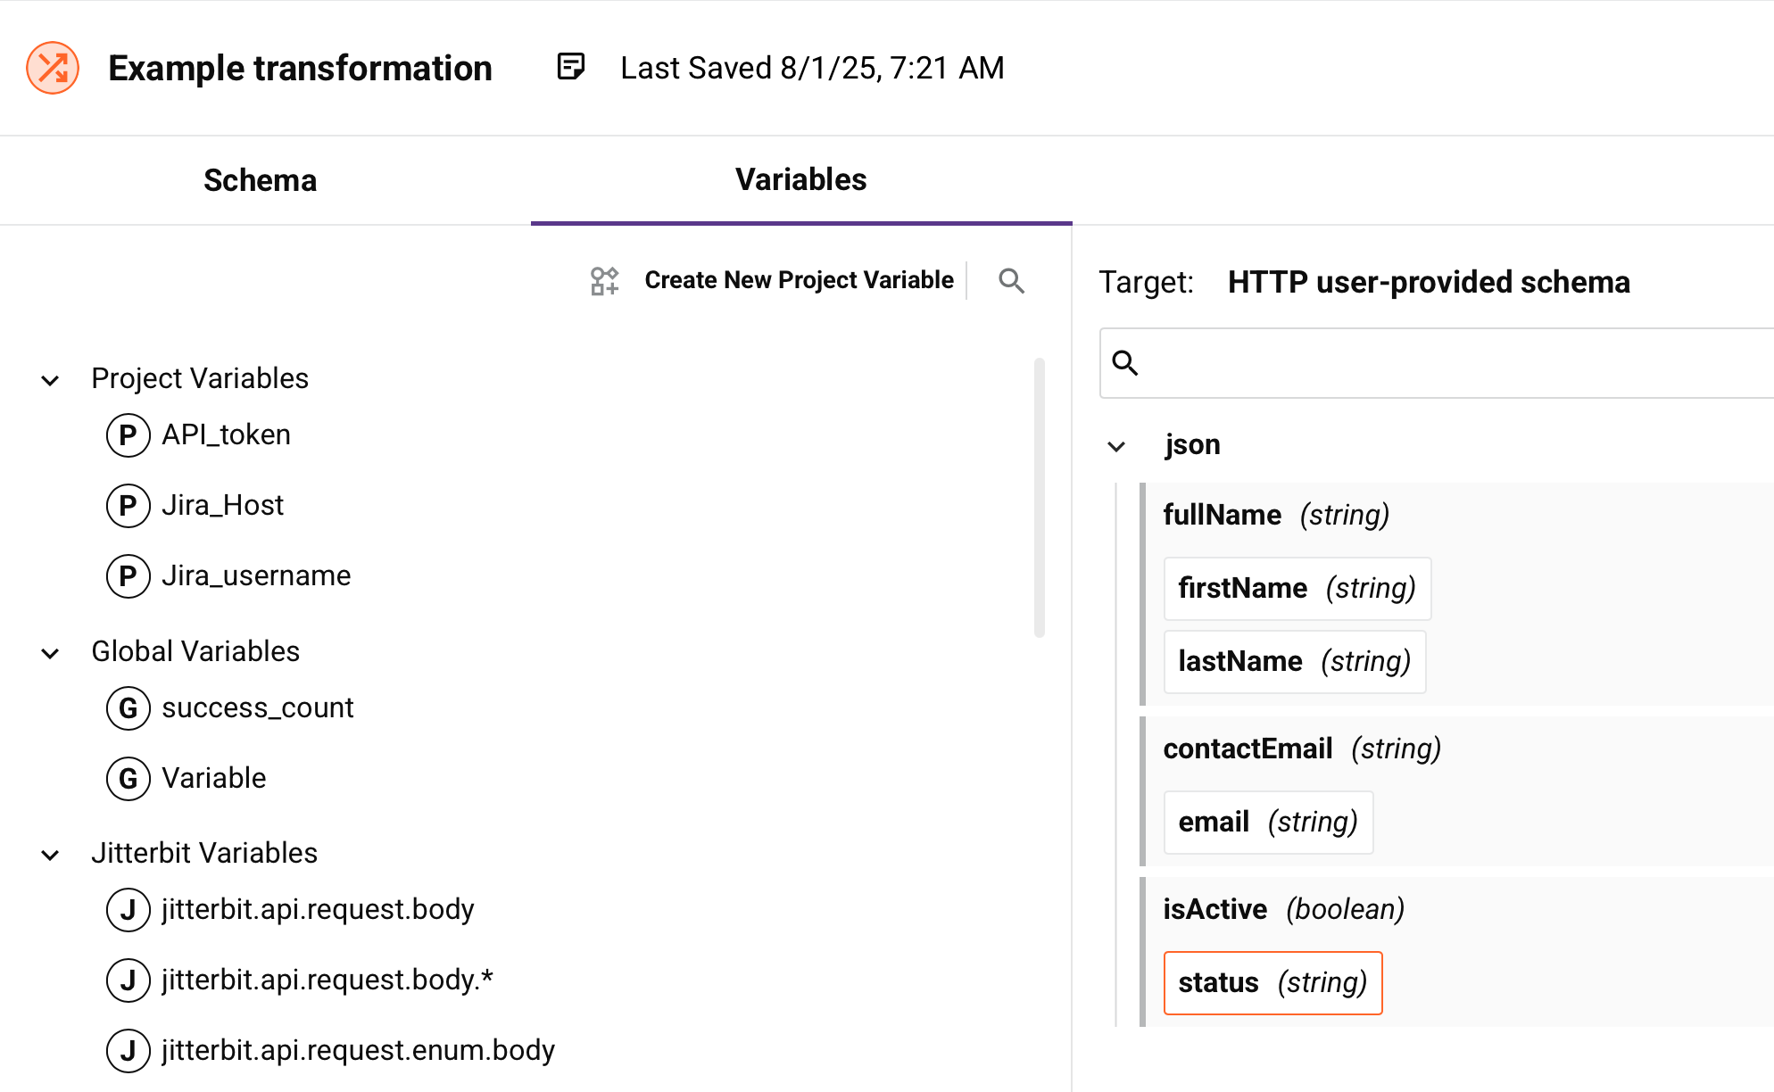Open the variables search magnifier icon
The image size is (1774, 1092).
[x=1011, y=281]
